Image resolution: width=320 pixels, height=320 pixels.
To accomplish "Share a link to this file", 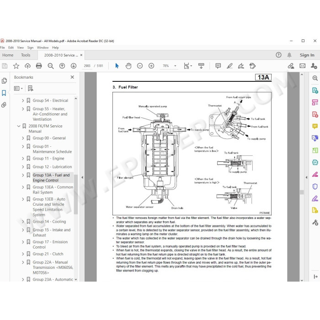I will pos(291,66).
